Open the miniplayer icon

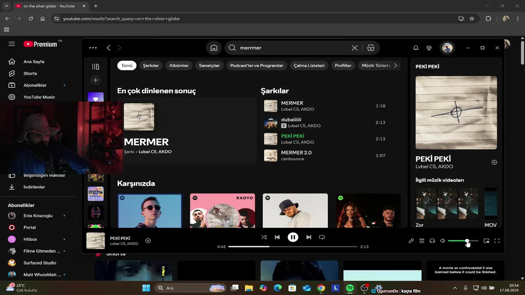(x=486, y=241)
